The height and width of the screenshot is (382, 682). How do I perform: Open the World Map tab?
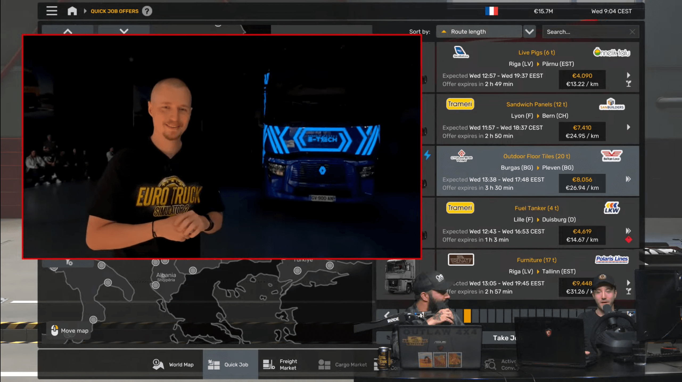(x=173, y=364)
